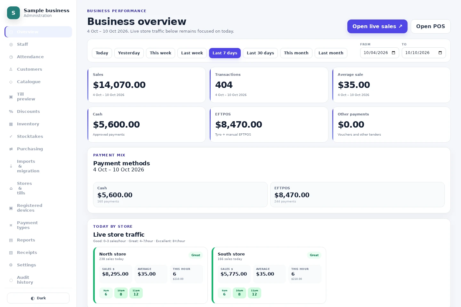This screenshot has width=461, height=307.
Task: Click the Stores & tills home icon
Action: 11,188
